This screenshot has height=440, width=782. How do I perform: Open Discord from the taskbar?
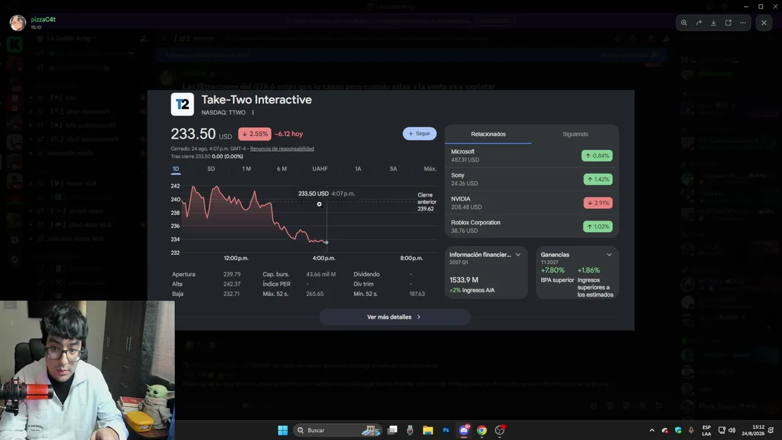pos(464,430)
